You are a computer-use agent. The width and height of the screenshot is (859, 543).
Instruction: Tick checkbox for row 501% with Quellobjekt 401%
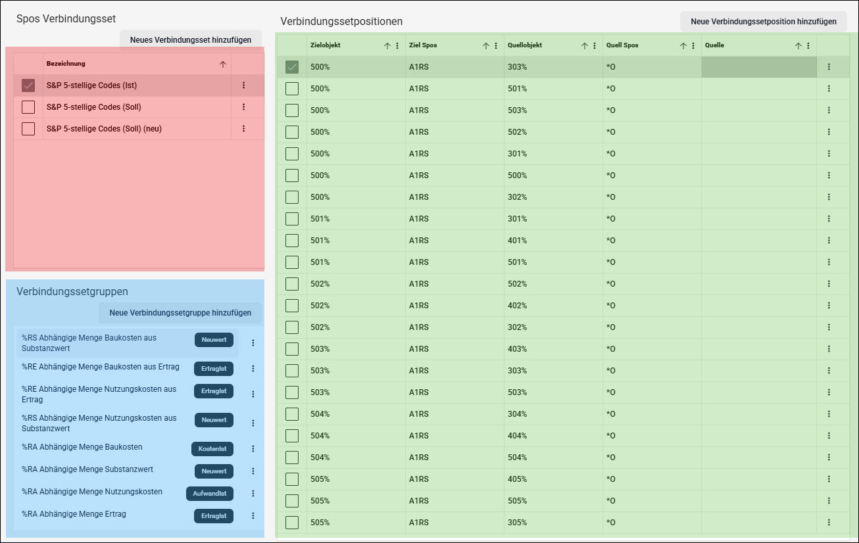click(x=292, y=241)
